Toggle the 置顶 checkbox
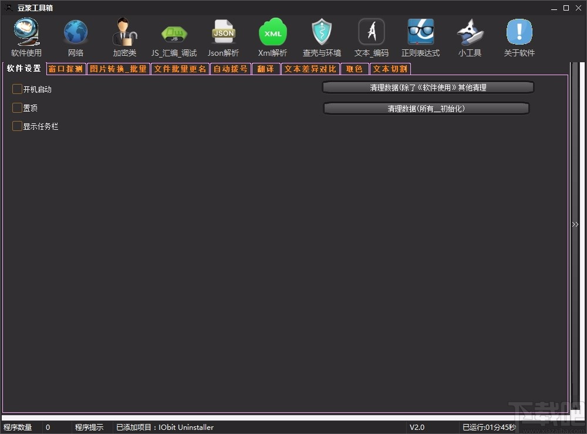This screenshot has width=587, height=434. click(x=17, y=108)
